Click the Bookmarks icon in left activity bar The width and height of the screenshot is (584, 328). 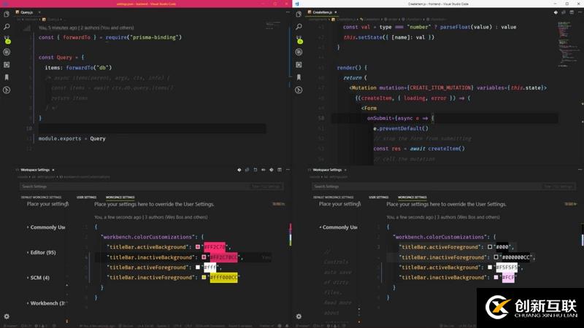[7, 77]
